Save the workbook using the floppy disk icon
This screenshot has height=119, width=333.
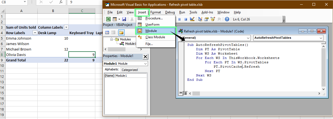pos(124,19)
